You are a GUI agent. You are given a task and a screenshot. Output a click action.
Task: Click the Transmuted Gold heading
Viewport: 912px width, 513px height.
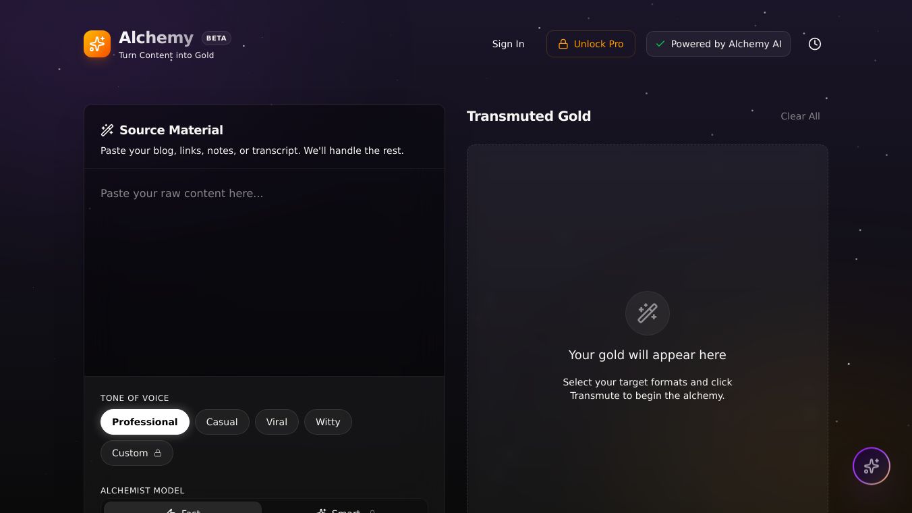(529, 116)
